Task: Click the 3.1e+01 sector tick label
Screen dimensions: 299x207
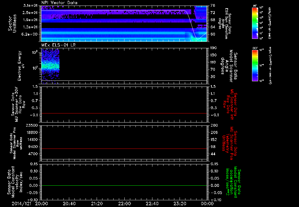Action: click(30, 5)
